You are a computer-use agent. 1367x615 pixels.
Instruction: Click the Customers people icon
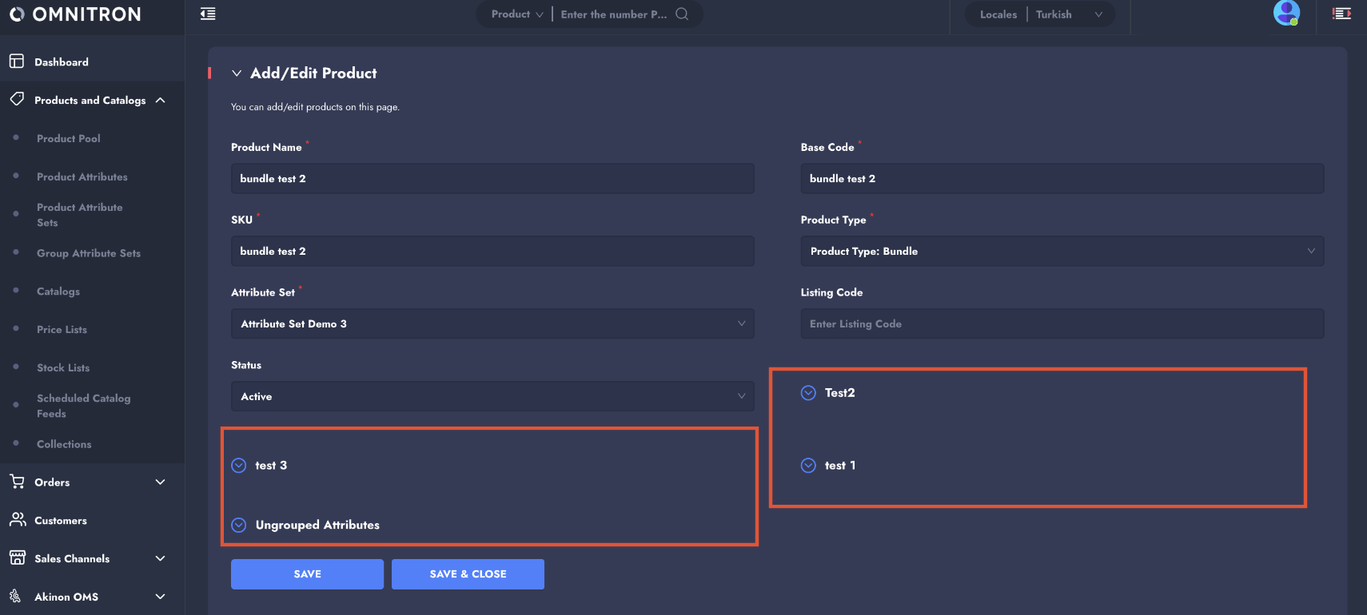tap(17, 520)
